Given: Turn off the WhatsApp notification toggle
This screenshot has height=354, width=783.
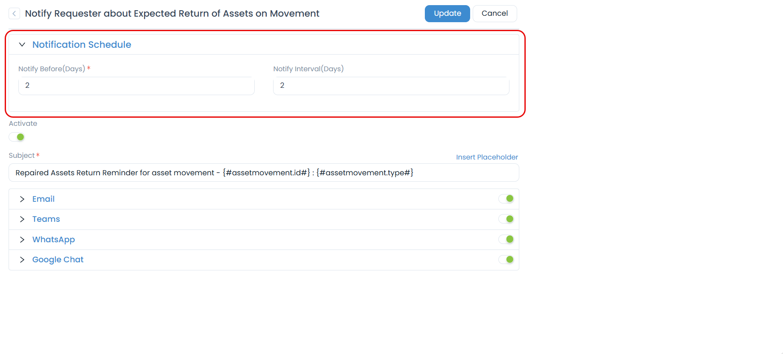Looking at the screenshot, I should 506,239.
